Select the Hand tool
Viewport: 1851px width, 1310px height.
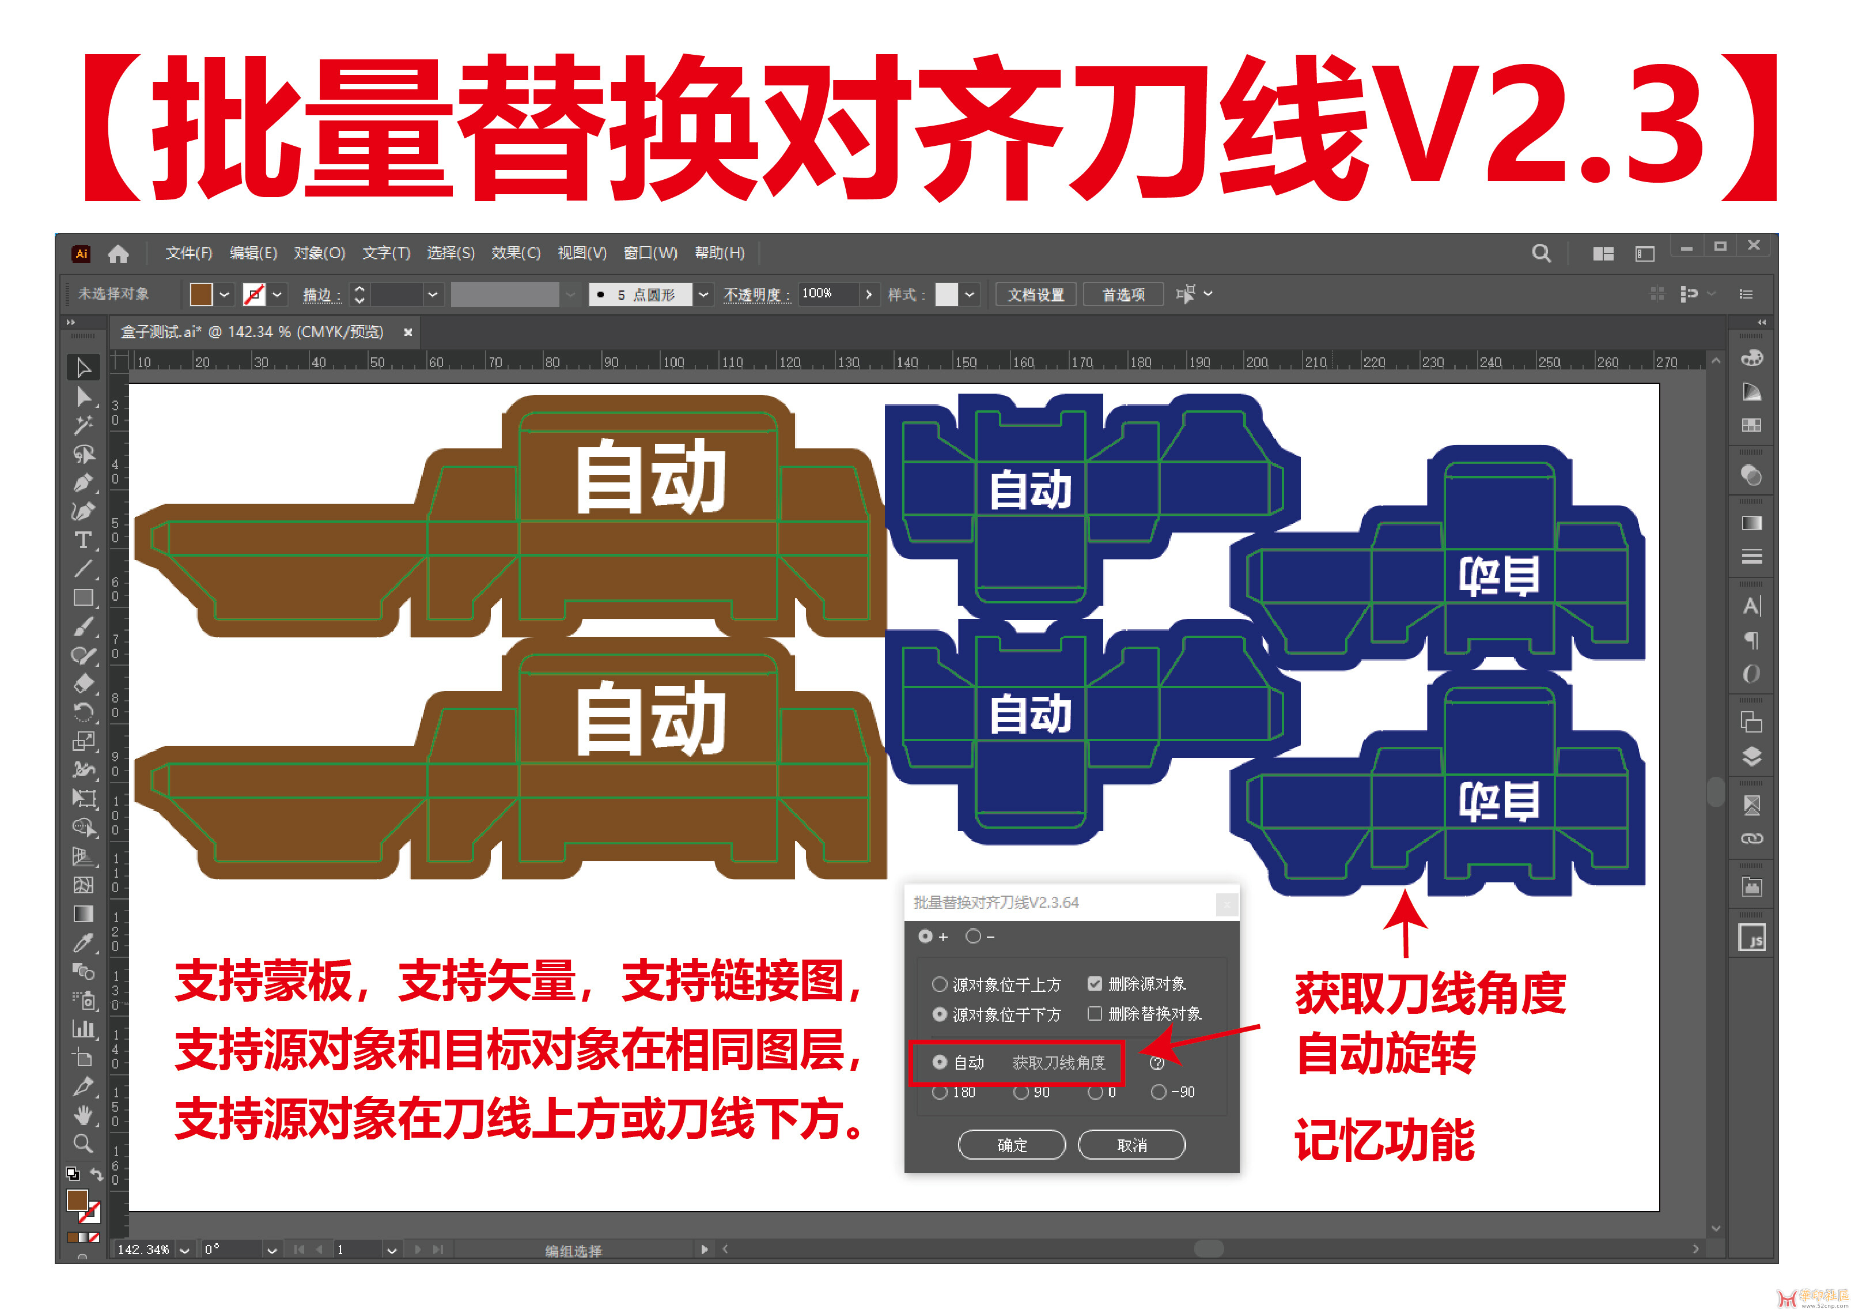83,1116
